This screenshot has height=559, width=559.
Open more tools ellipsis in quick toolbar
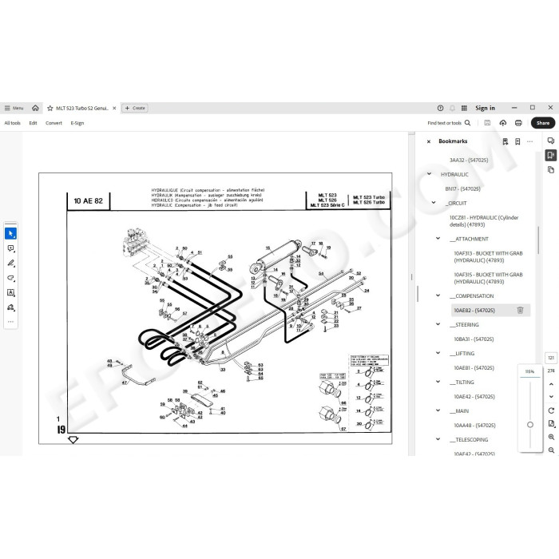pos(10,322)
